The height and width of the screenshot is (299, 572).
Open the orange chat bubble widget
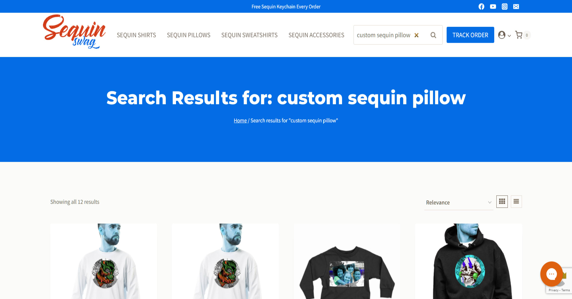click(x=552, y=274)
